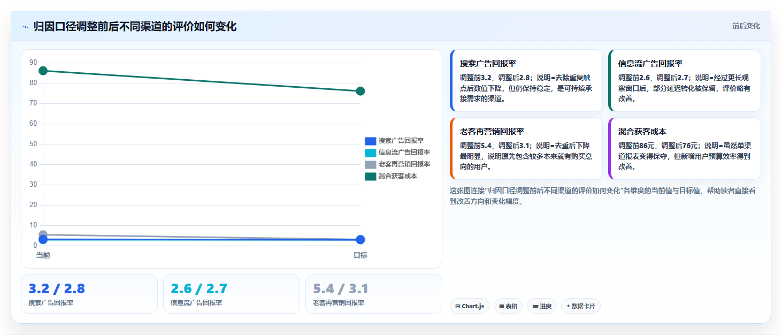Click the chart summary paragraph starting 这张图连接

pyautogui.click(x=603, y=196)
